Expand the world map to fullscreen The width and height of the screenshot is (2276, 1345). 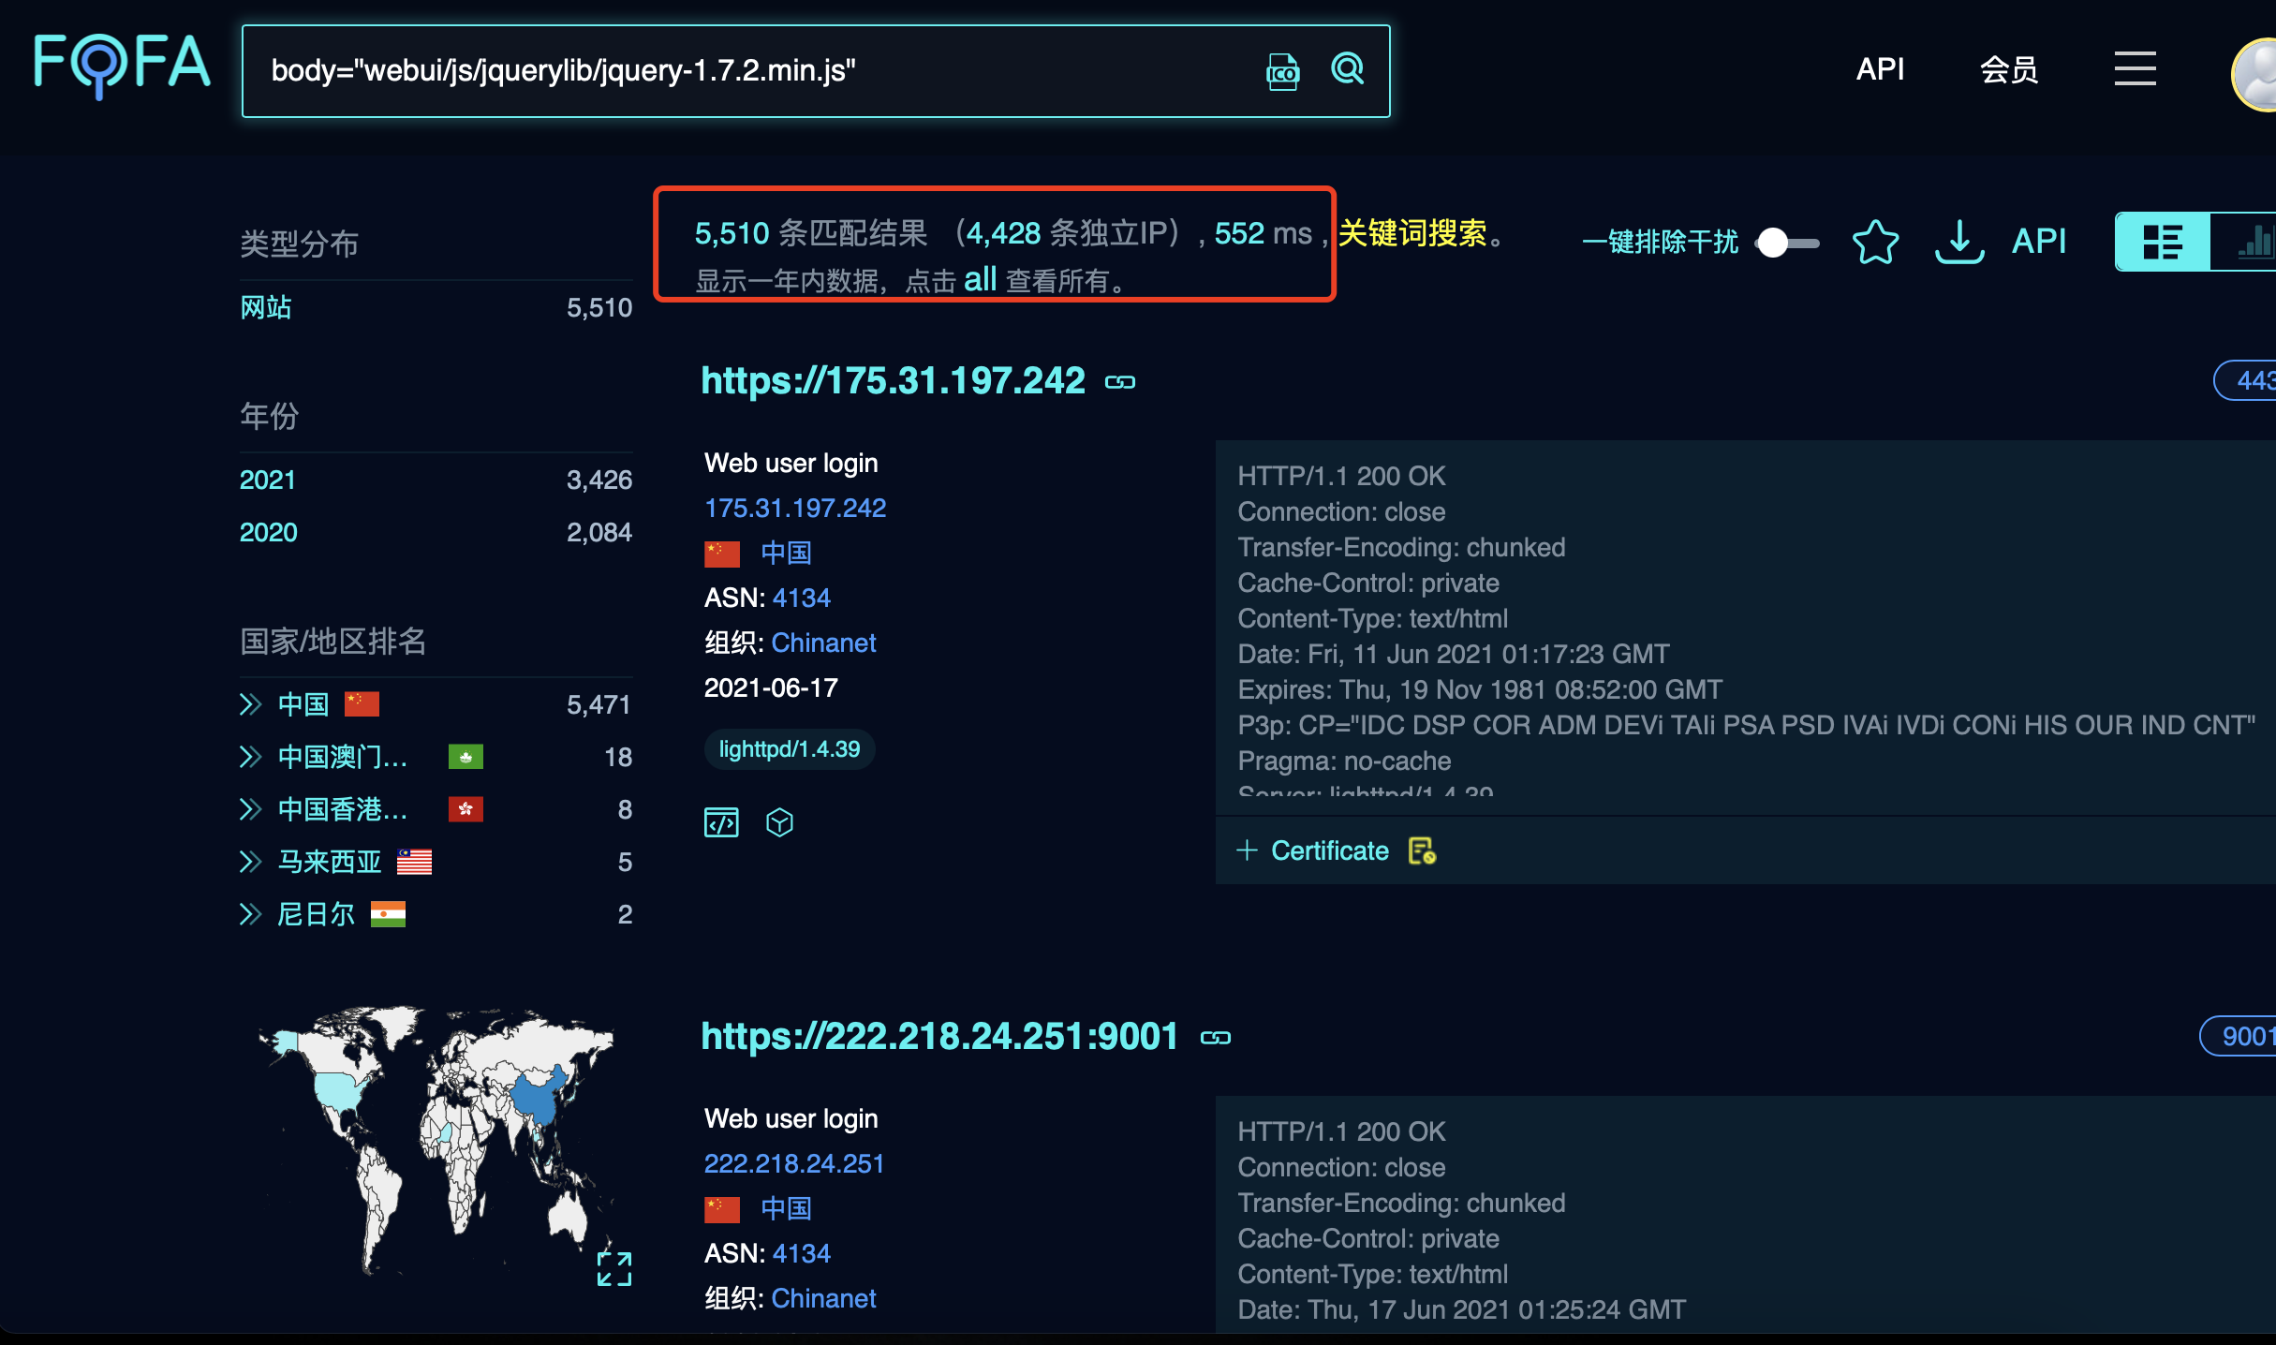point(614,1268)
